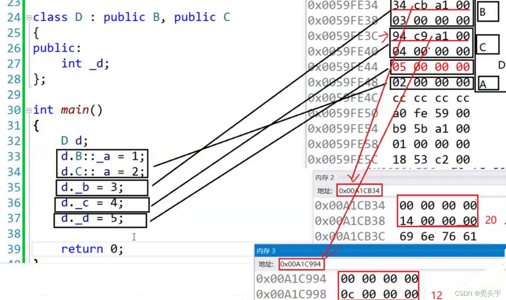Select memory bytes 'cc cc cc cc'
This screenshot has height=300, width=506.
(x=431, y=98)
